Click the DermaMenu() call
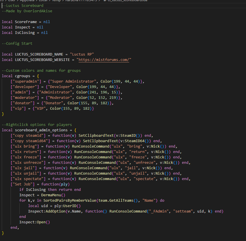Image resolution: width=246 pixels, height=241 pixels. click(53, 195)
